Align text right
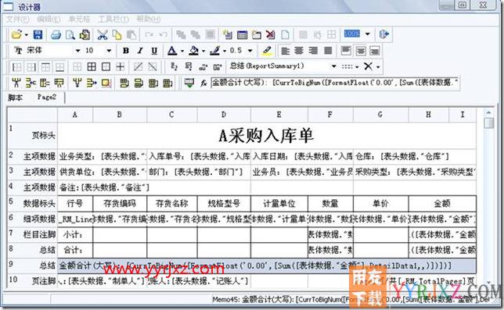Image resolution: width=504 pixels, height=310 pixels. click(x=313, y=51)
